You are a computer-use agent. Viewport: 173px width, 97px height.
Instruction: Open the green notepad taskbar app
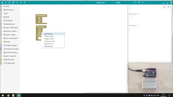click(x=13, y=95)
